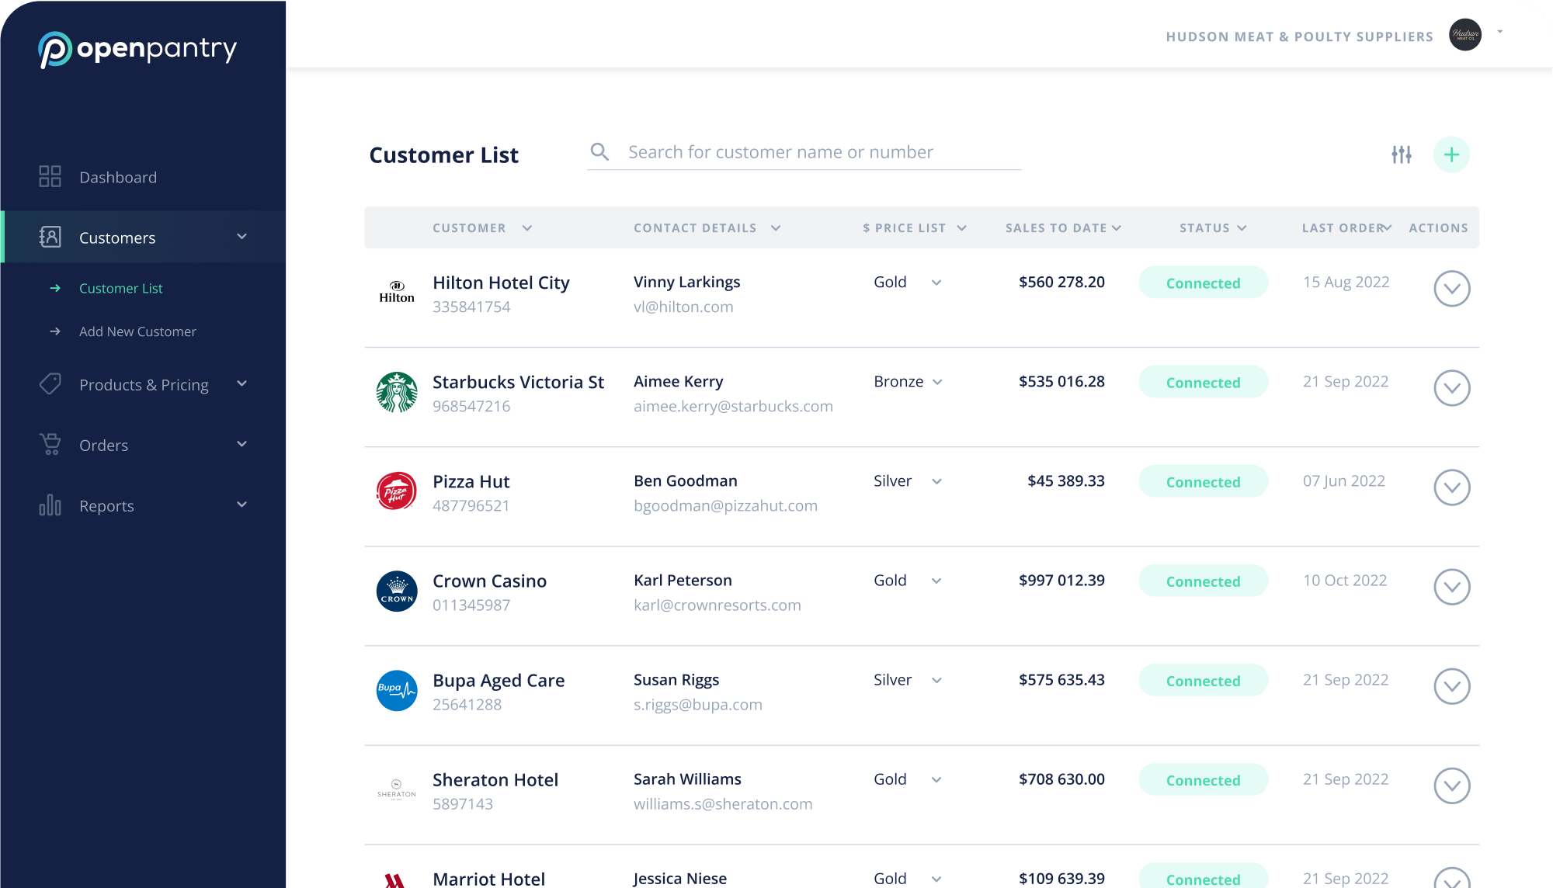Click the Products & Pricing tag icon
This screenshot has width=1553, height=888.
[50, 383]
